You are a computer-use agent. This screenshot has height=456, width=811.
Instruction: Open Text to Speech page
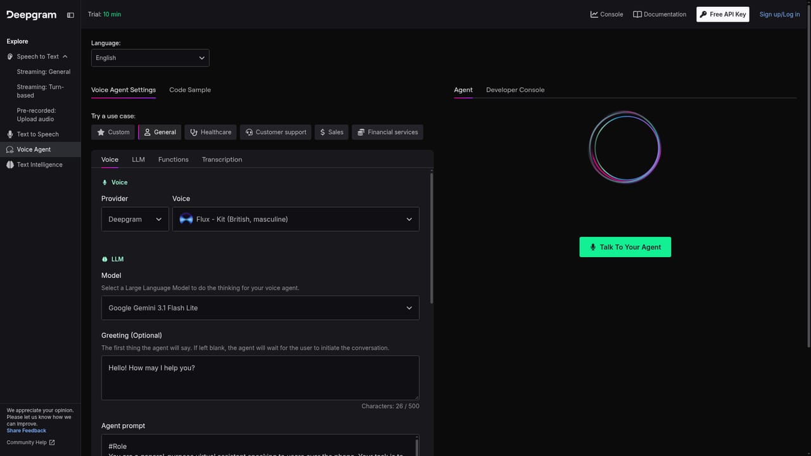point(38,134)
